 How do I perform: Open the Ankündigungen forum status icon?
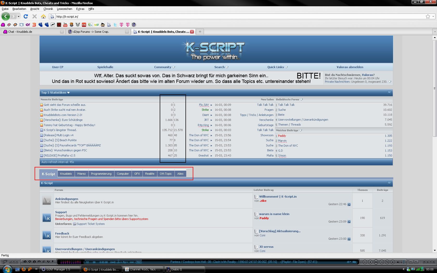click(x=47, y=200)
